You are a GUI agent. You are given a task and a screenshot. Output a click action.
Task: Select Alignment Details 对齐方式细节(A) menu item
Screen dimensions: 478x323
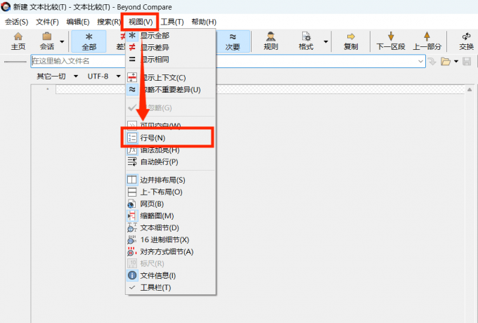170,252
